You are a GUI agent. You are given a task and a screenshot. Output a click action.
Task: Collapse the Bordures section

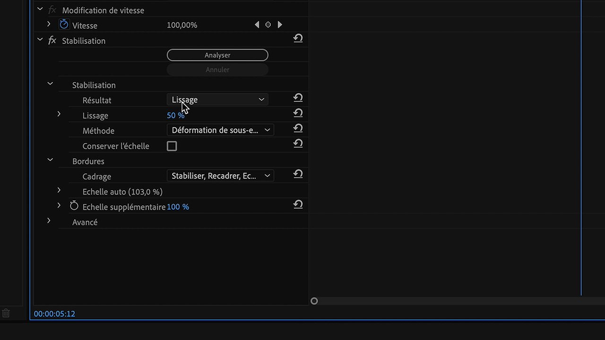point(50,160)
